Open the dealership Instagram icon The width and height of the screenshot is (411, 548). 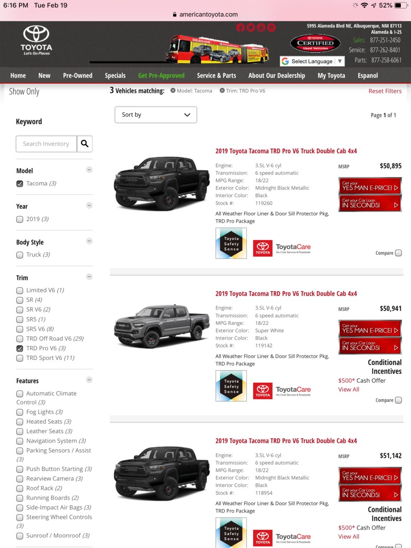[271, 28]
